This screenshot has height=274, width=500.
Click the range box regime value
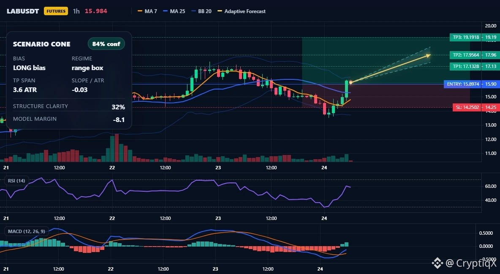pos(87,68)
